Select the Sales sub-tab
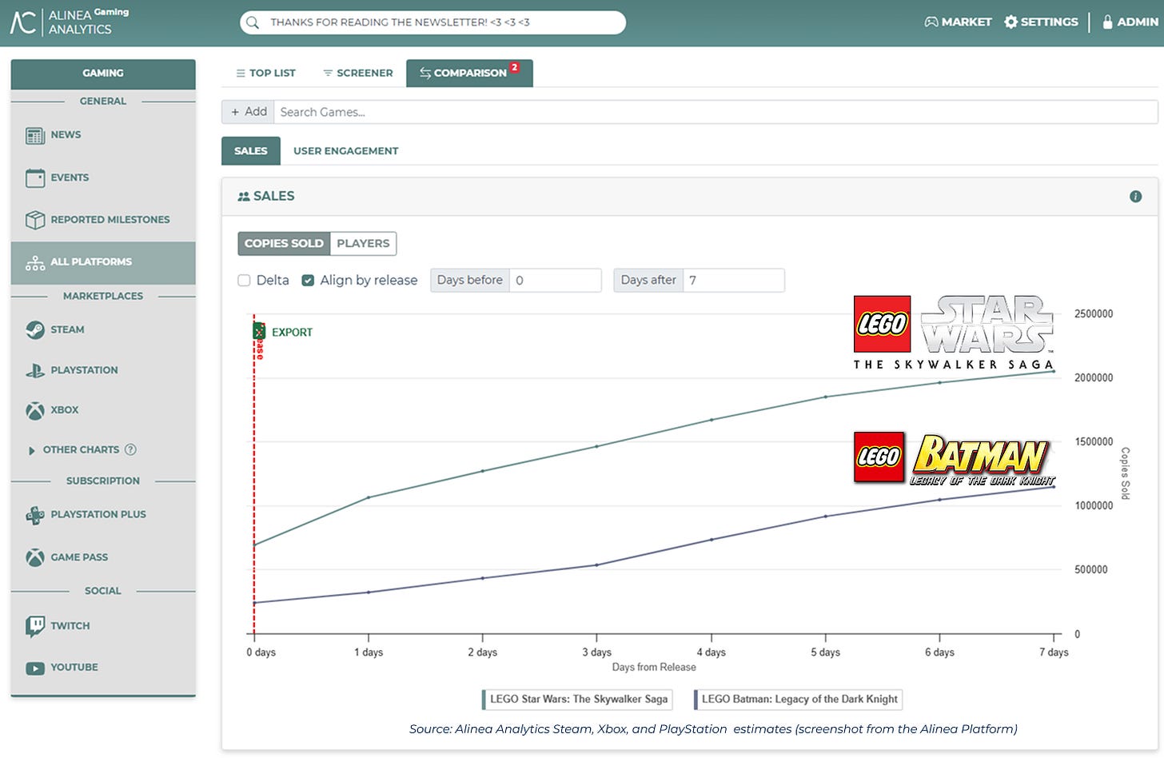 click(251, 151)
